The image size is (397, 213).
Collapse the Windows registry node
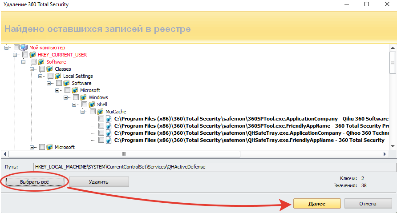coord(65,97)
